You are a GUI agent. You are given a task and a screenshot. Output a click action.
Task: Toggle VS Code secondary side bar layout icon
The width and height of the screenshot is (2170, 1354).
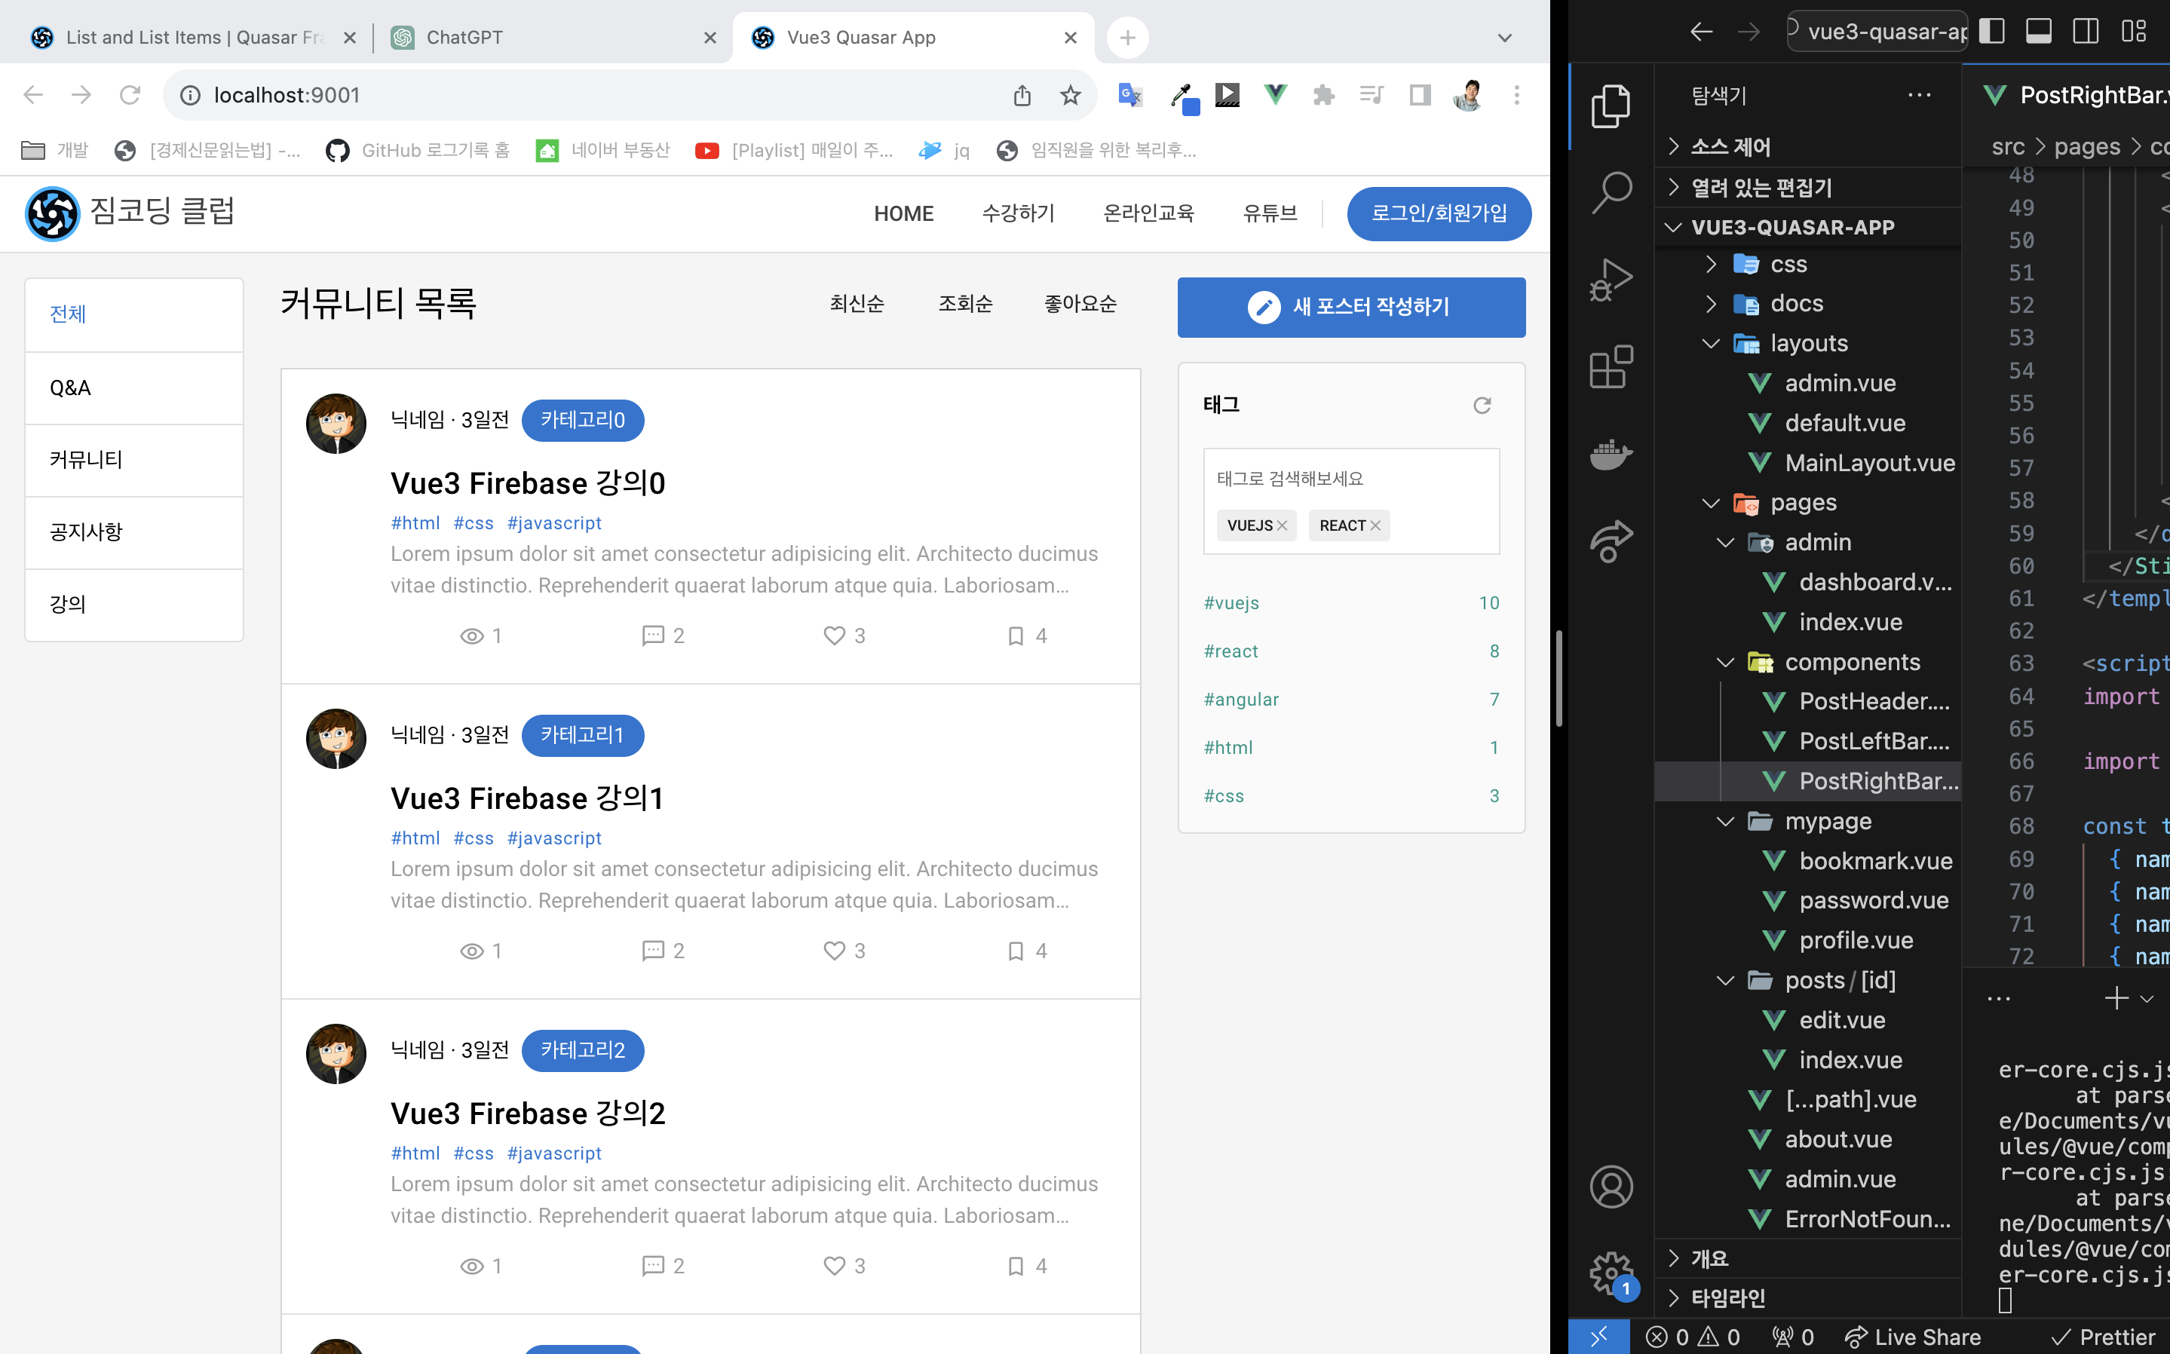2085,32
